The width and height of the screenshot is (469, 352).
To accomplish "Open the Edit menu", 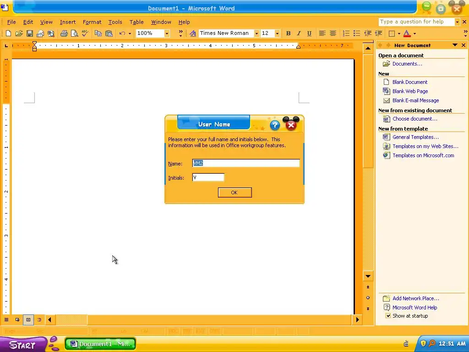I will [x=28, y=22].
